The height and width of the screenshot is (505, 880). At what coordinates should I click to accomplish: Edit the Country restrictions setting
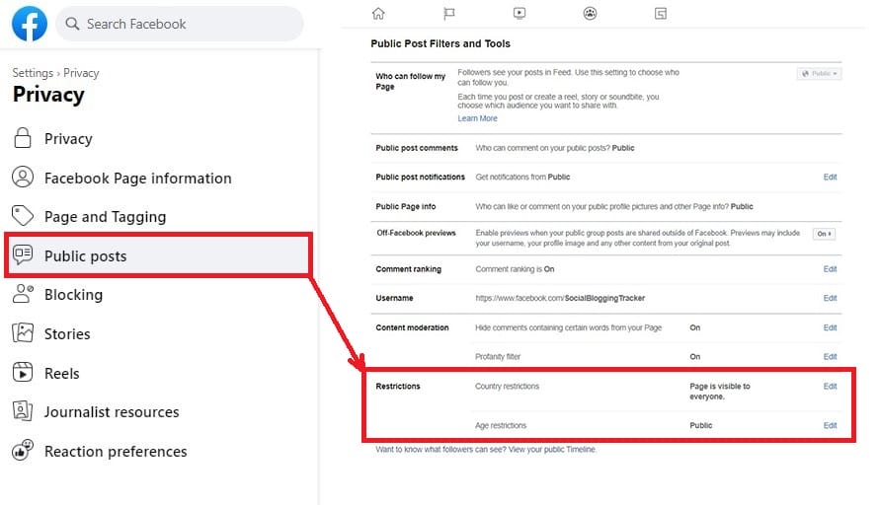(x=830, y=387)
